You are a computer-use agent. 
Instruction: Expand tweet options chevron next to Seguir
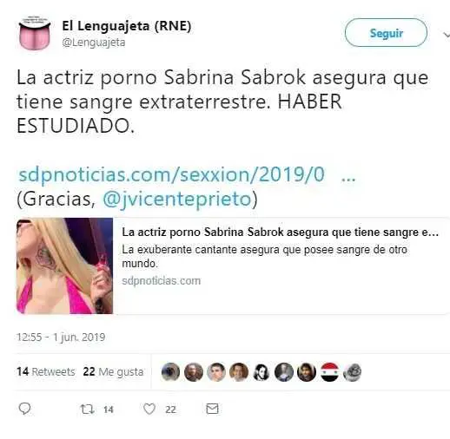click(x=447, y=35)
